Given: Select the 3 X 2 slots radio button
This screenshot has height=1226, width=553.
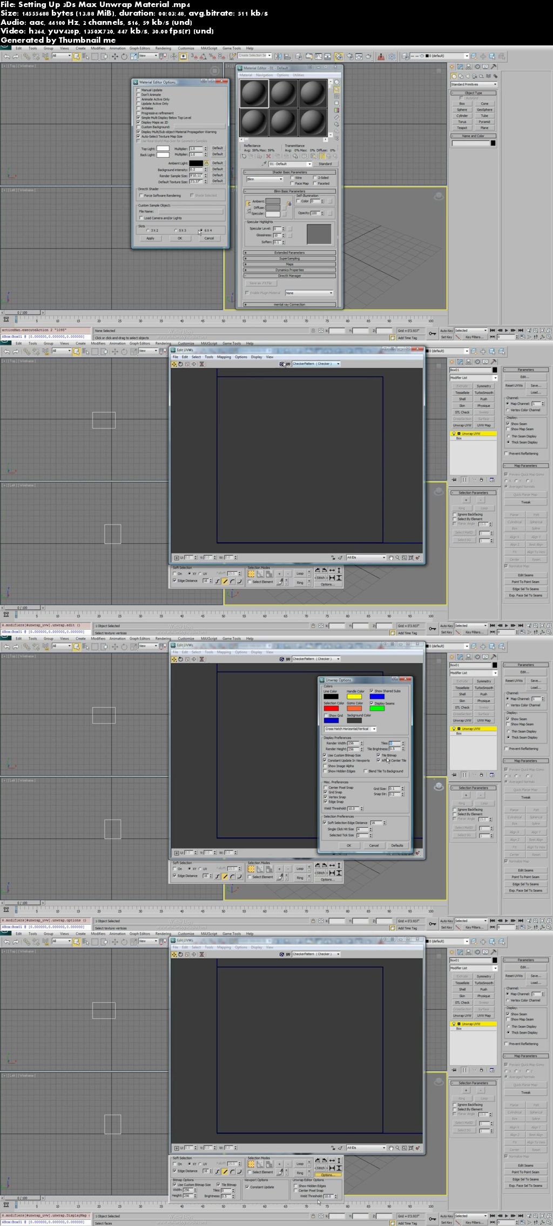Looking at the screenshot, I should click(148, 230).
